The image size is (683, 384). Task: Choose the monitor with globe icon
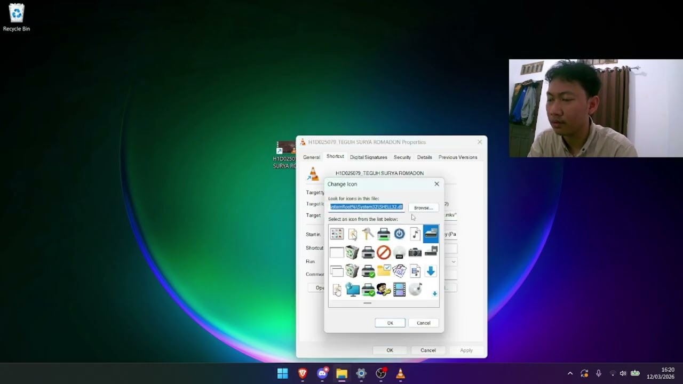coord(352,290)
